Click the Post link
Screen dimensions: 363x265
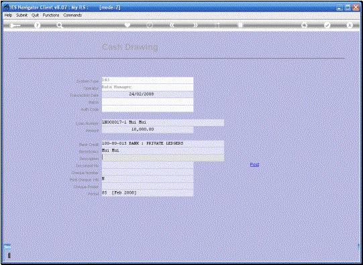click(254, 165)
